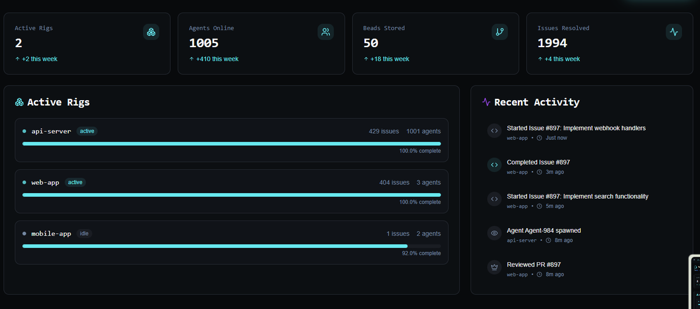Open the mobile-app rig name
This screenshot has height=309, width=700.
pyautogui.click(x=51, y=233)
